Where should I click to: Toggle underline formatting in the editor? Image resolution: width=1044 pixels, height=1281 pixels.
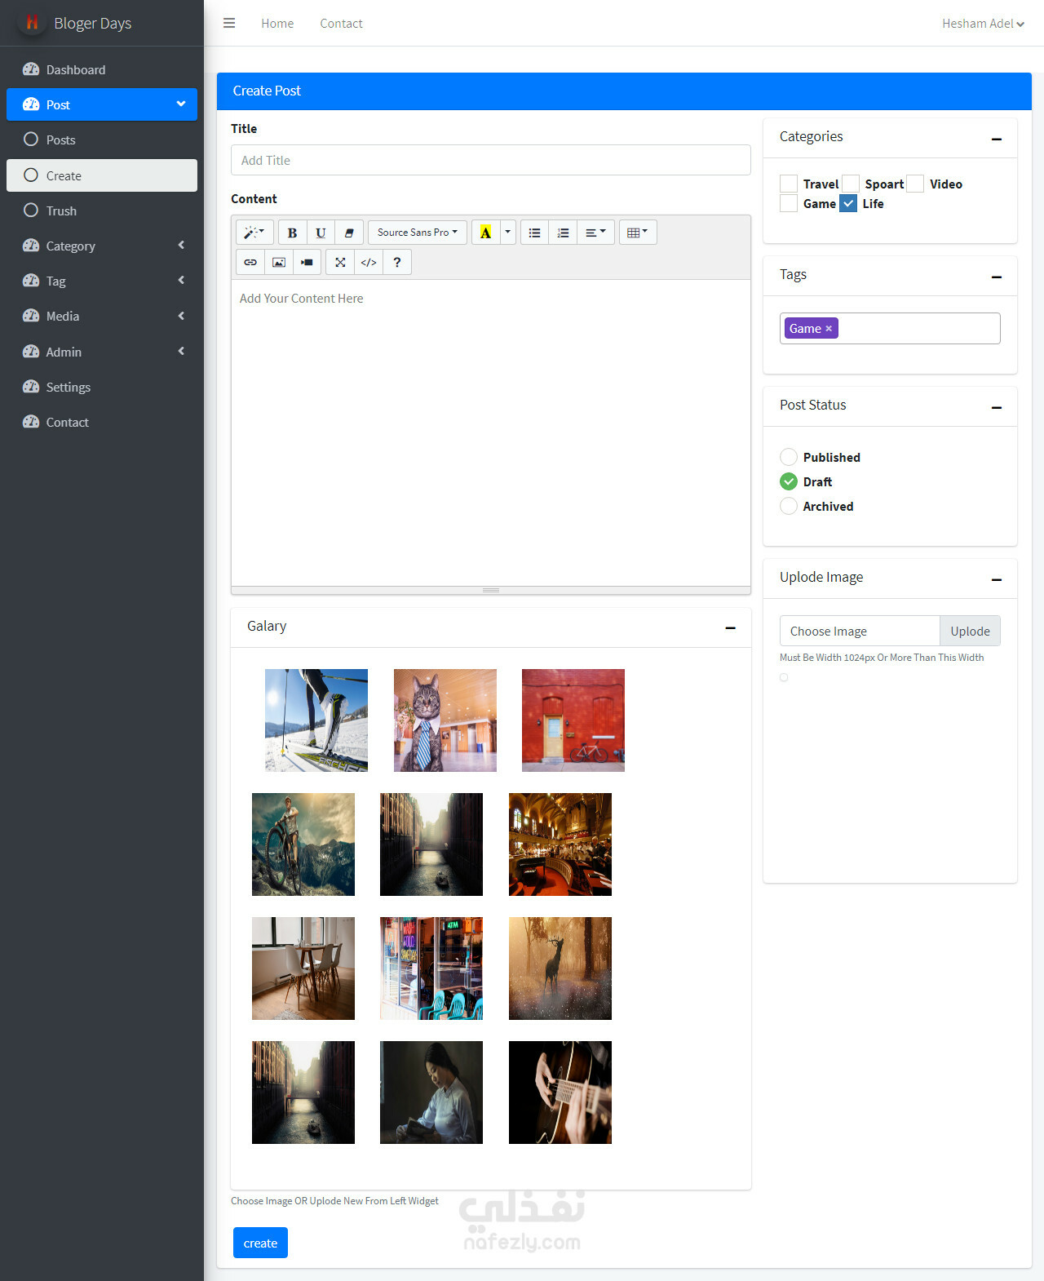pos(321,233)
